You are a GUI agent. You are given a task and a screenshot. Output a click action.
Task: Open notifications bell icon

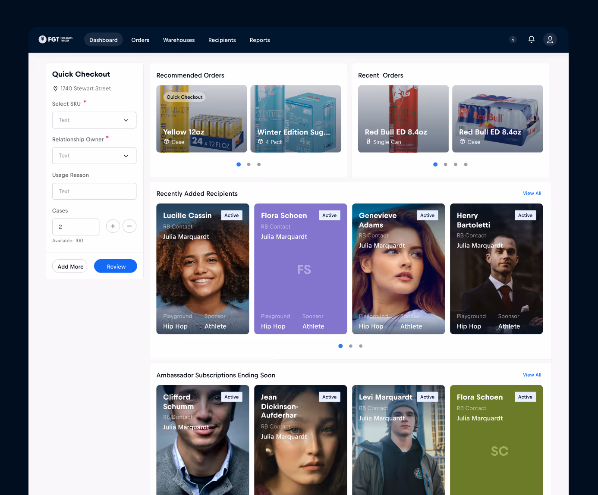532,40
